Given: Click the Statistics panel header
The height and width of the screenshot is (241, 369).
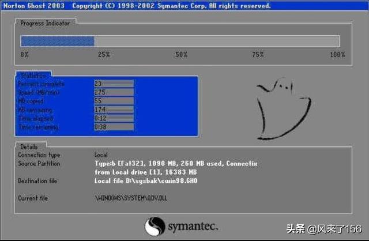Looking at the screenshot, I should pos(34,75).
